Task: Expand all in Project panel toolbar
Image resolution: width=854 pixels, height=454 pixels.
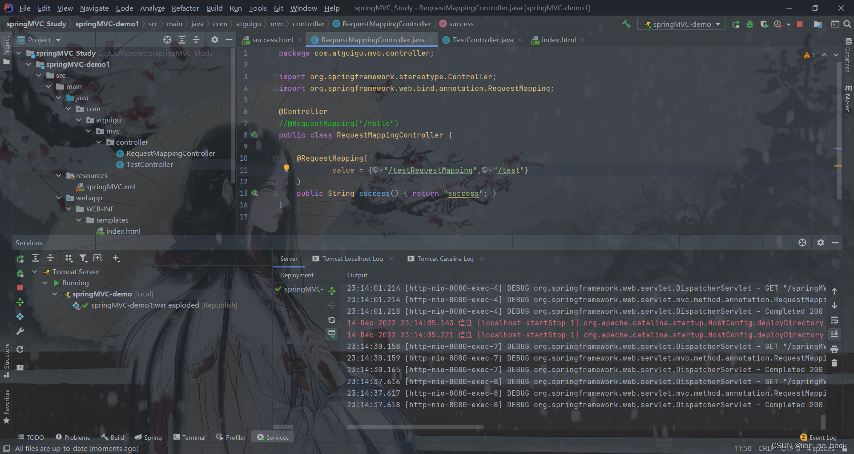Action: coord(182,40)
